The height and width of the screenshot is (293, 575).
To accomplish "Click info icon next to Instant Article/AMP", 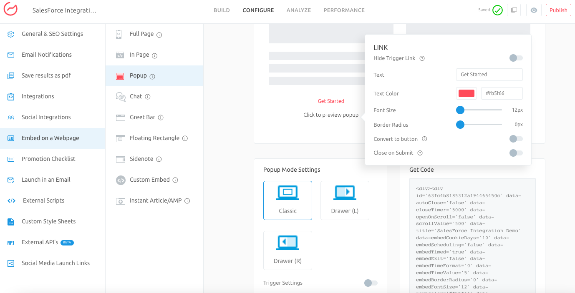I will (187, 201).
